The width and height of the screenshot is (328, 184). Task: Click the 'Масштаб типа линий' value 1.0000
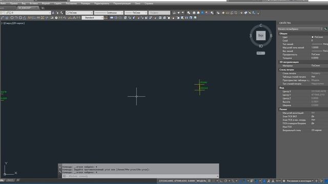315,48
